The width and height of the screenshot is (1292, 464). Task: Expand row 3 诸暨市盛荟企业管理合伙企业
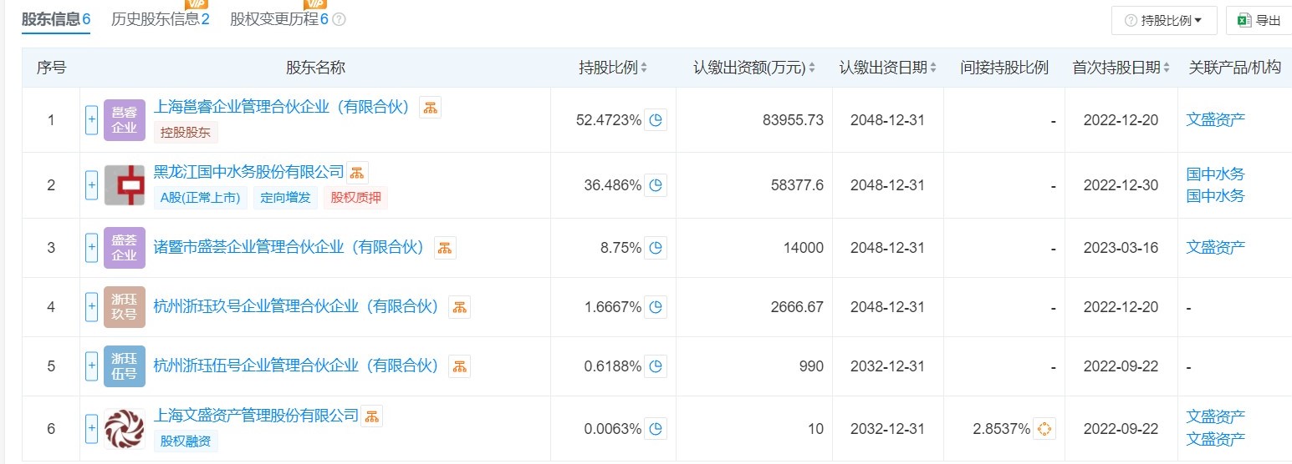tap(92, 248)
